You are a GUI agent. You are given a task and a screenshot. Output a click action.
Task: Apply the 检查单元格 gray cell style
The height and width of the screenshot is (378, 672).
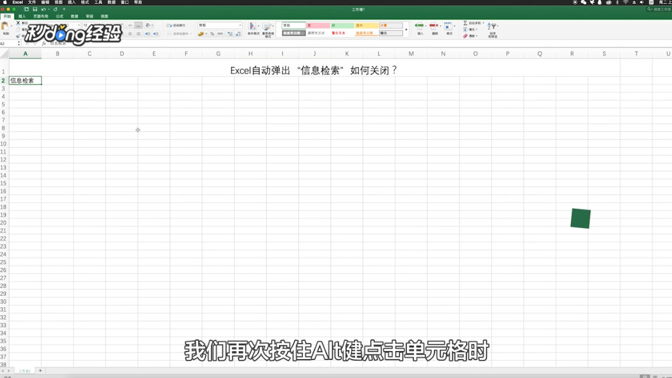[x=294, y=33]
